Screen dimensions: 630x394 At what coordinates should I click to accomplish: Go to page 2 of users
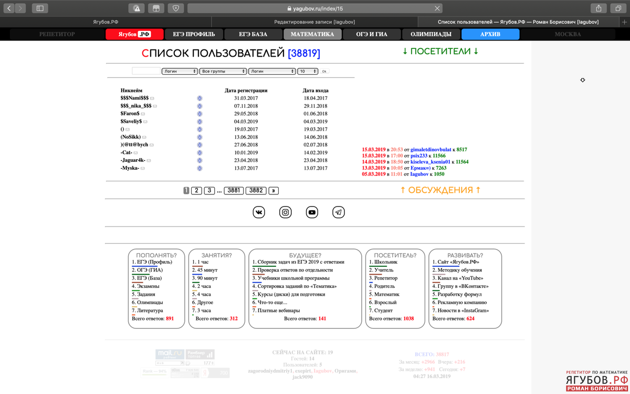(x=196, y=191)
